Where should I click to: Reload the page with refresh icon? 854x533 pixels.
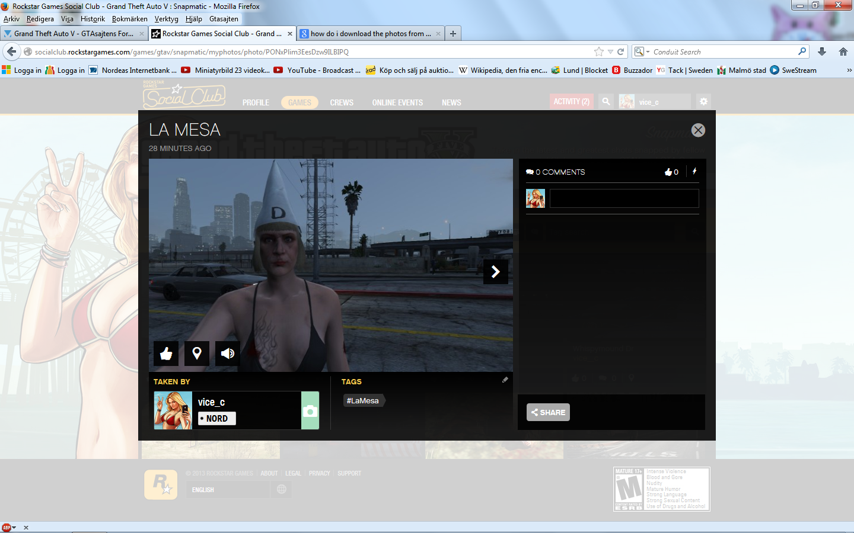tap(621, 52)
